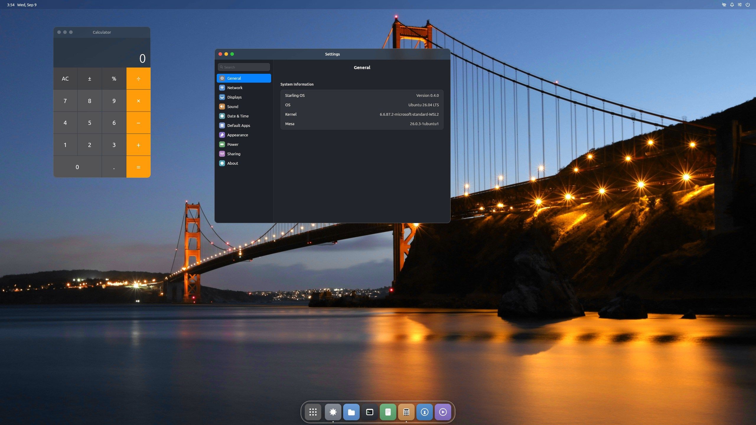Click the 6 key on Calculator
The height and width of the screenshot is (425, 756).
pyautogui.click(x=114, y=123)
